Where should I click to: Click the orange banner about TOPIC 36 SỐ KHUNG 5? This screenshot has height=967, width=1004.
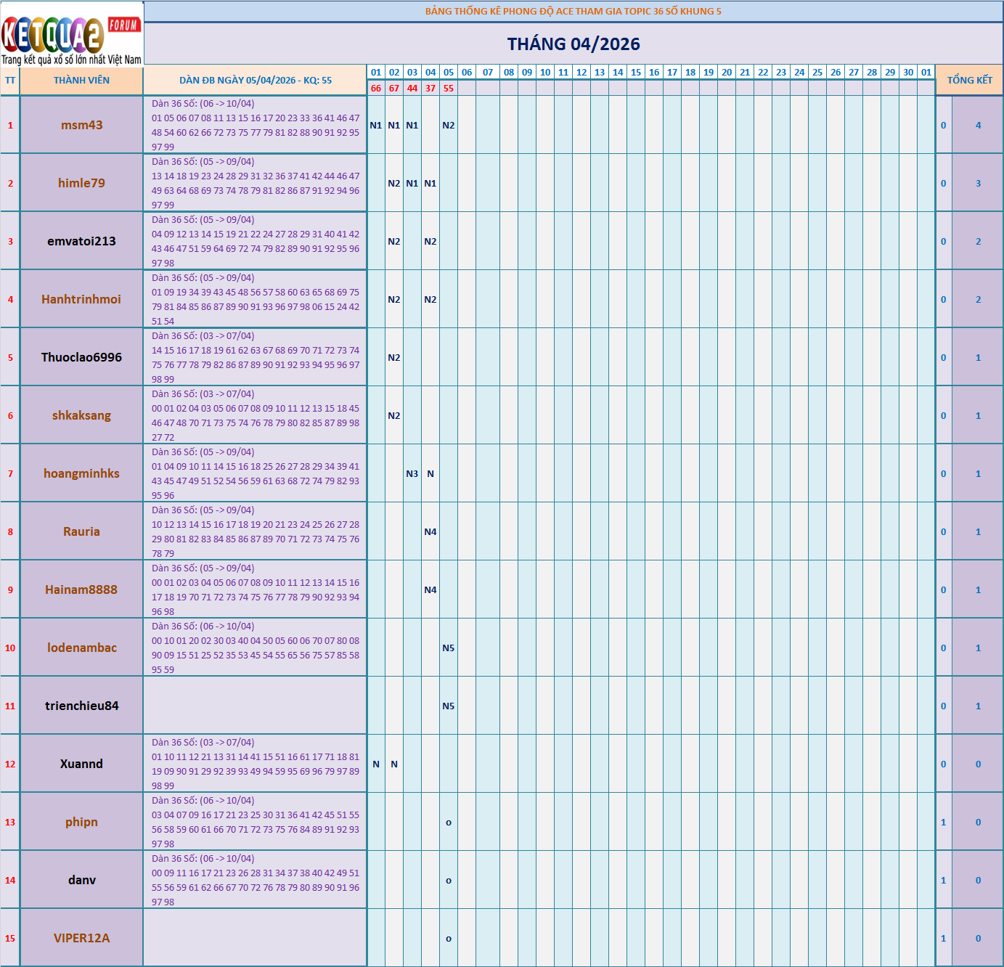coord(574,10)
